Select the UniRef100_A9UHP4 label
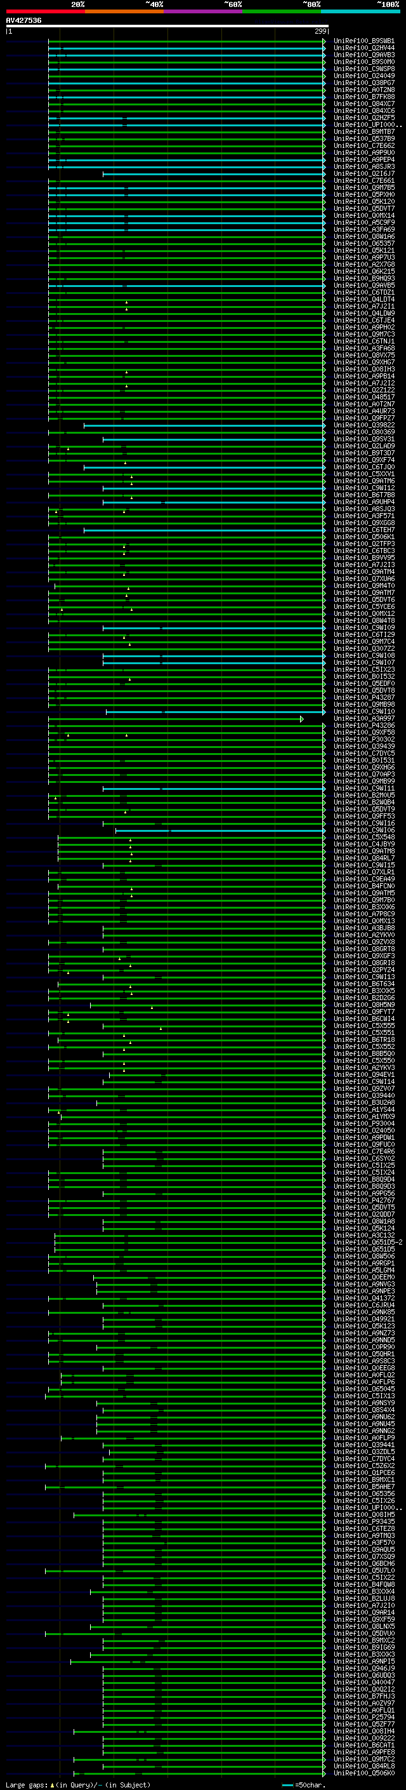Image resolution: width=406 pixels, height=1790 pixels. pyautogui.click(x=363, y=502)
